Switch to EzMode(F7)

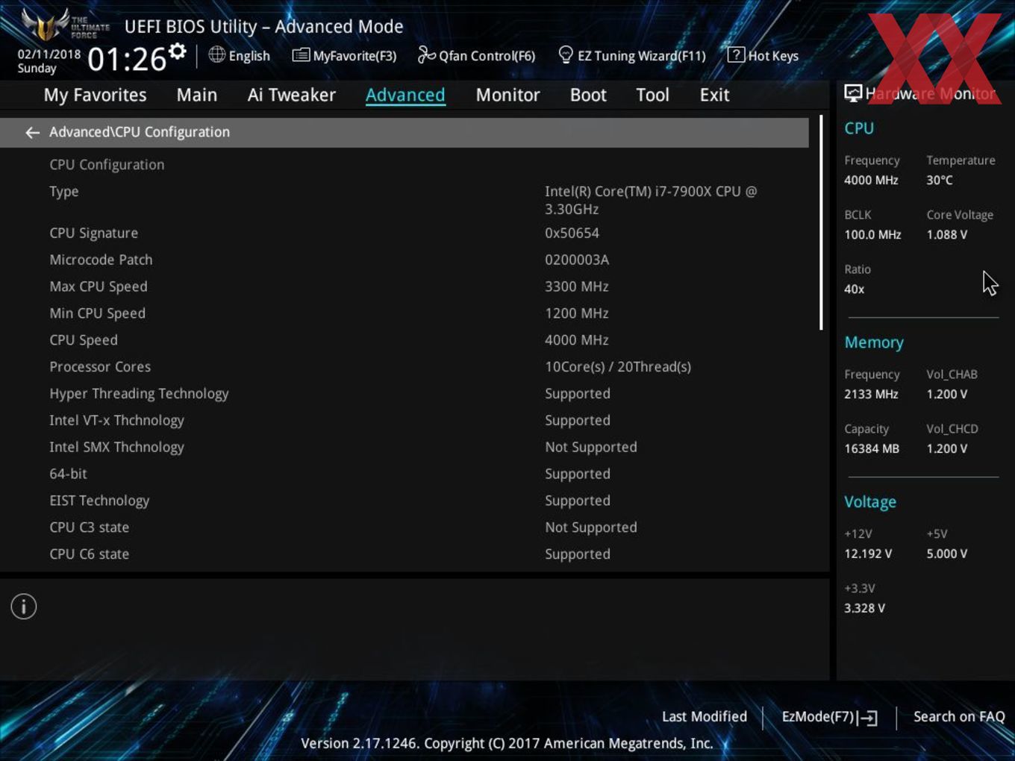point(829,717)
